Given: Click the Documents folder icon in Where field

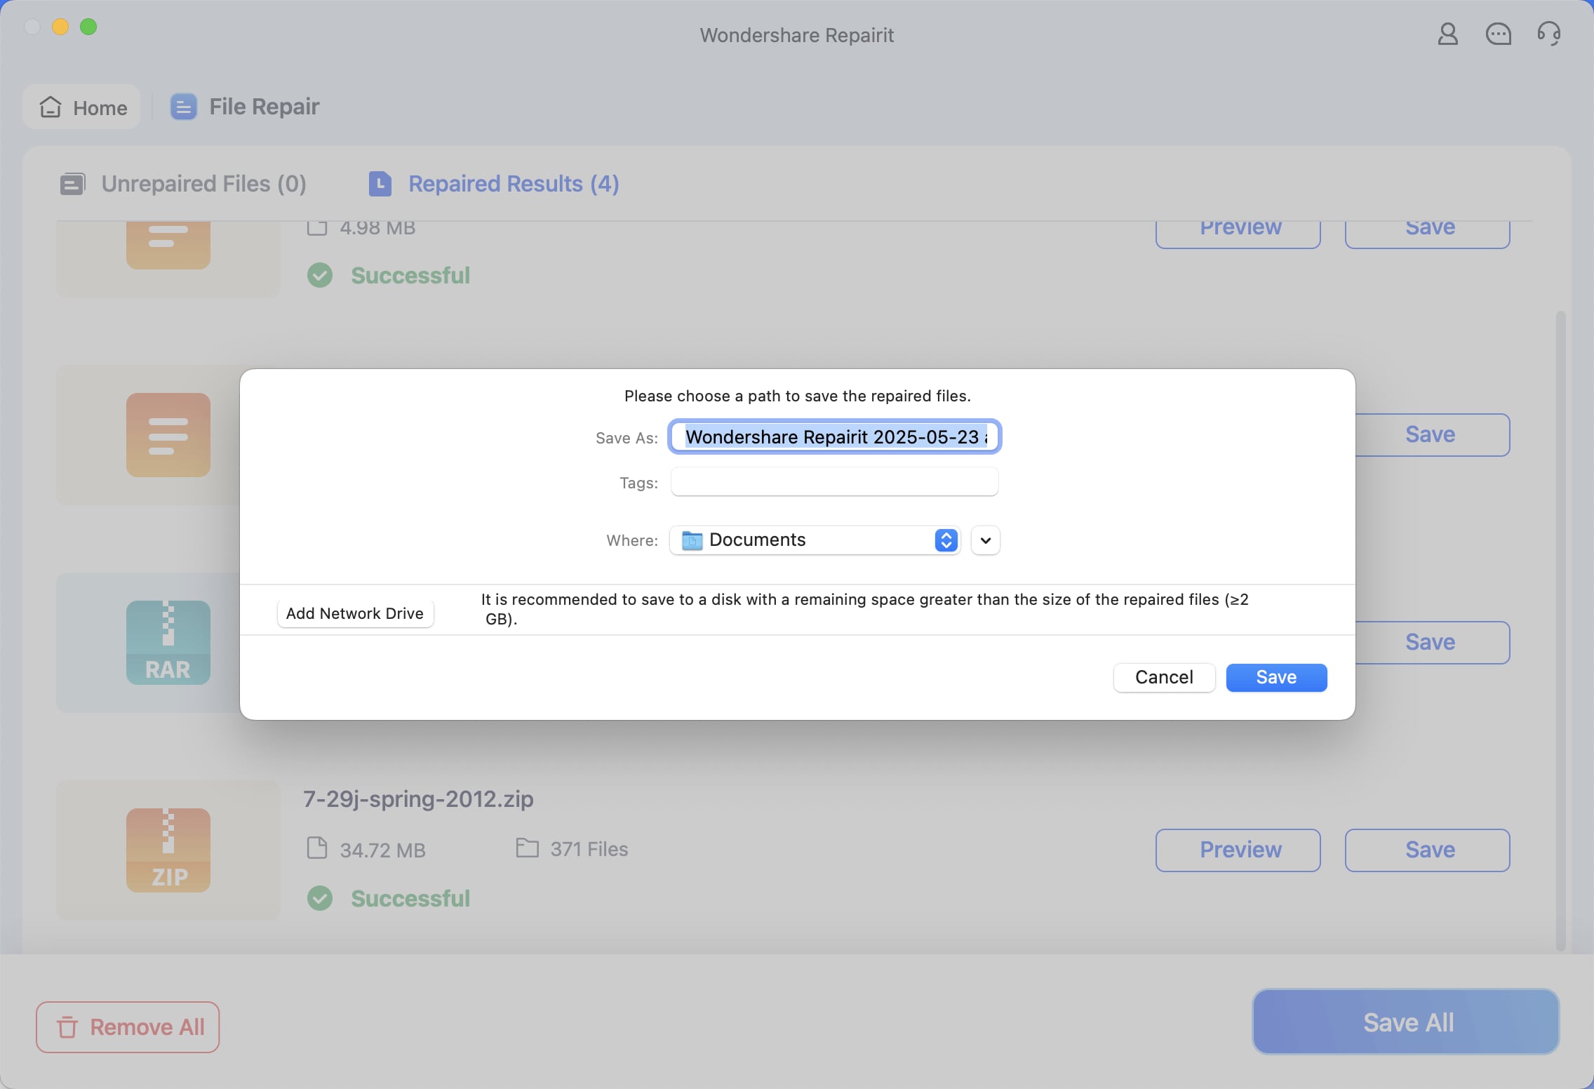Looking at the screenshot, I should click(692, 540).
